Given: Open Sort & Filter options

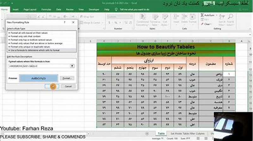Looking at the screenshot, I should coord(222,20).
